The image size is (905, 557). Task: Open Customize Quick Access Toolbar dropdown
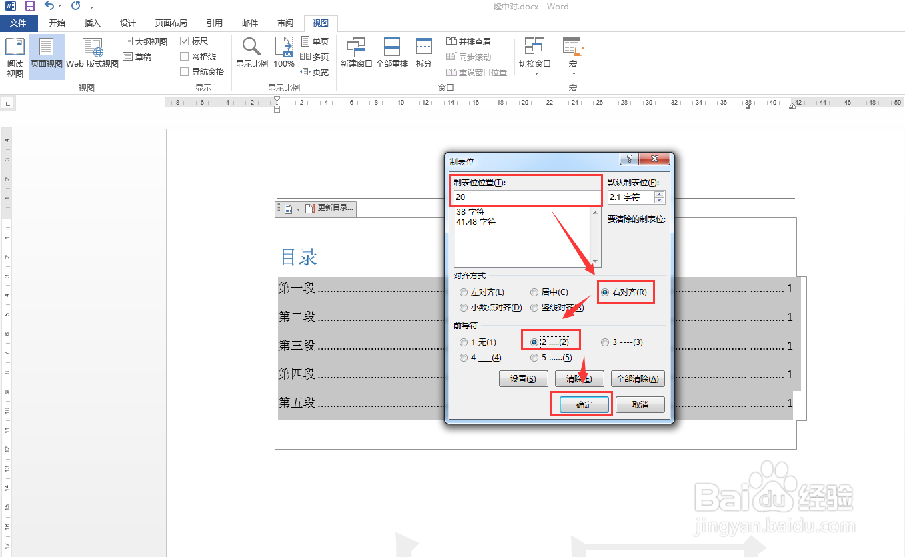(x=91, y=7)
